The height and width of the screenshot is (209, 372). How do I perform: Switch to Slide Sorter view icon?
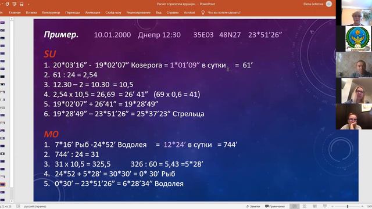(305, 207)
